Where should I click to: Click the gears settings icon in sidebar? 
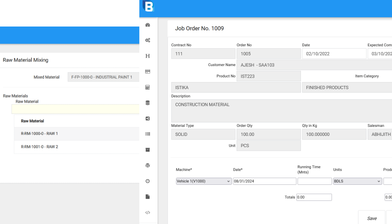point(147,40)
